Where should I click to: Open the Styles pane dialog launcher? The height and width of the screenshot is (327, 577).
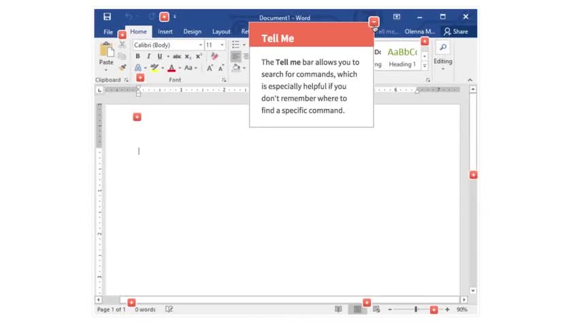[x=427, y=80]
